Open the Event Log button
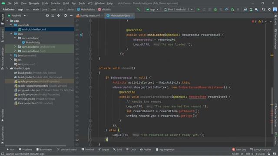The height and width of the screenshot is (156, 278). click(239, 149)
